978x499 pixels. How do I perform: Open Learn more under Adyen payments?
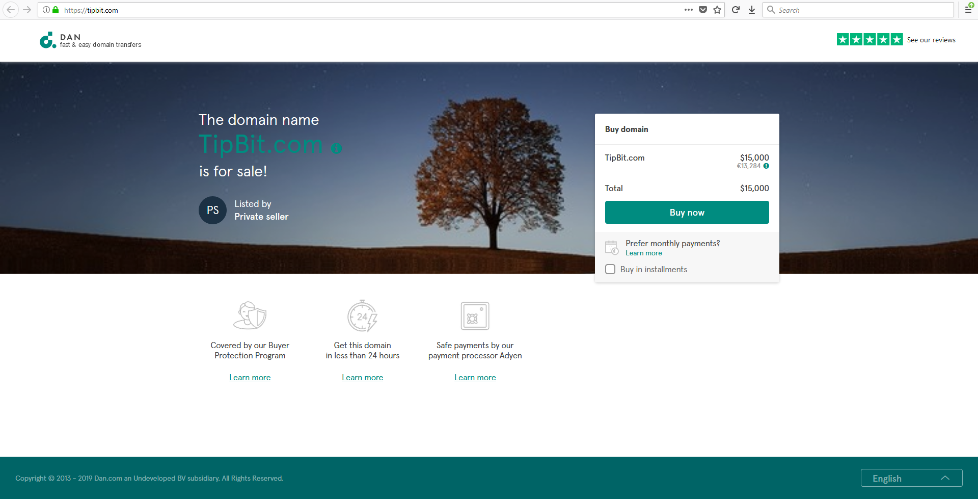pos(475,378)
